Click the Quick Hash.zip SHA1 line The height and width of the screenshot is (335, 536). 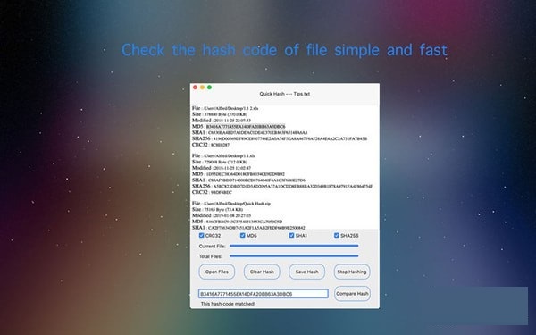(249, 227)
